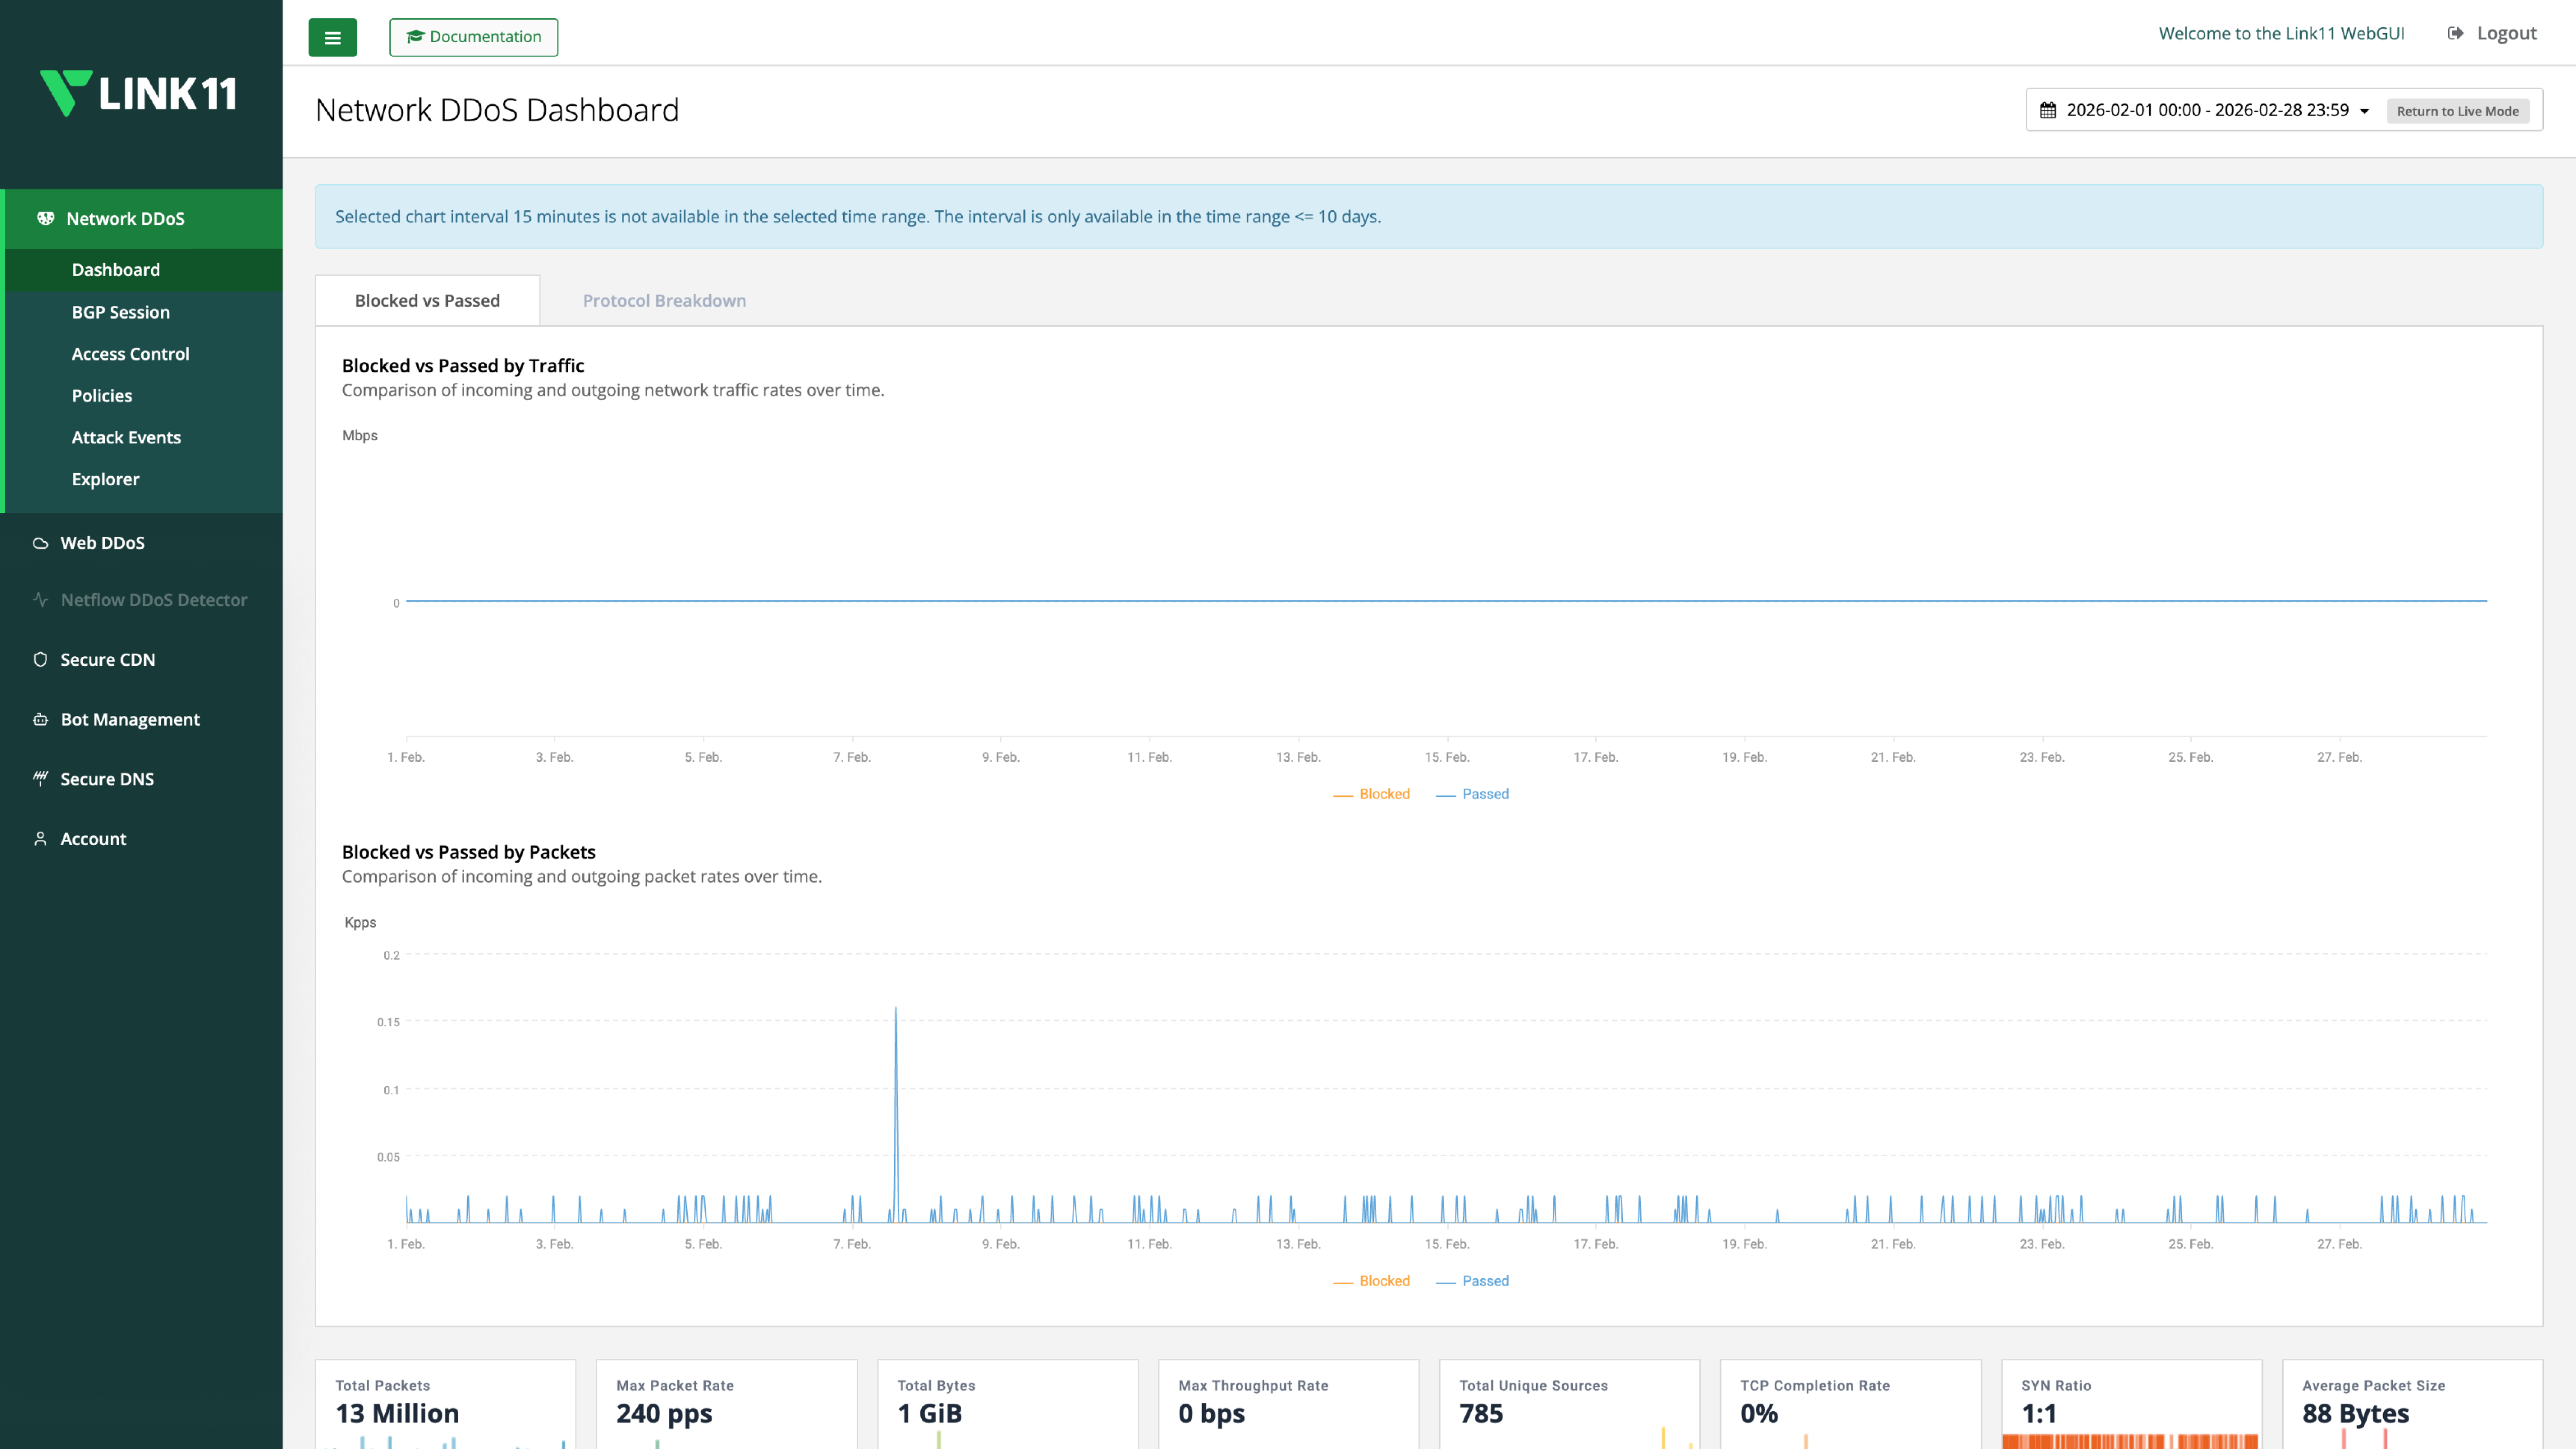
Task: Collapse the Network DDoS sidebar section
Action: pyautogui.click(x=125, y=218)
